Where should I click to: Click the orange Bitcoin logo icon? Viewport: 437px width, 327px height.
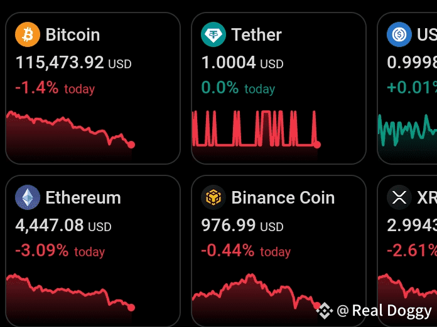[28, 34]
